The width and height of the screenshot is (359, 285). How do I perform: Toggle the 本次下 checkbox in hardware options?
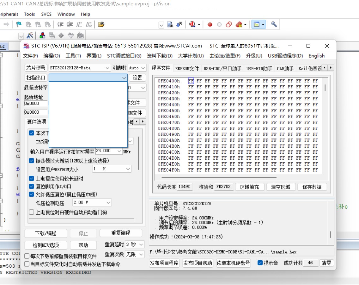(x=32, y=133)
